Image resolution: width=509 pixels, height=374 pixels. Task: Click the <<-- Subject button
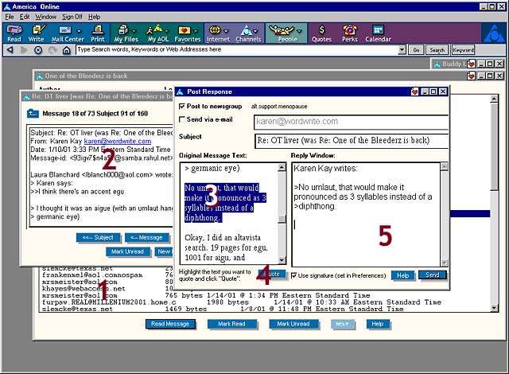pyautogui.click(x=98, y=238)
